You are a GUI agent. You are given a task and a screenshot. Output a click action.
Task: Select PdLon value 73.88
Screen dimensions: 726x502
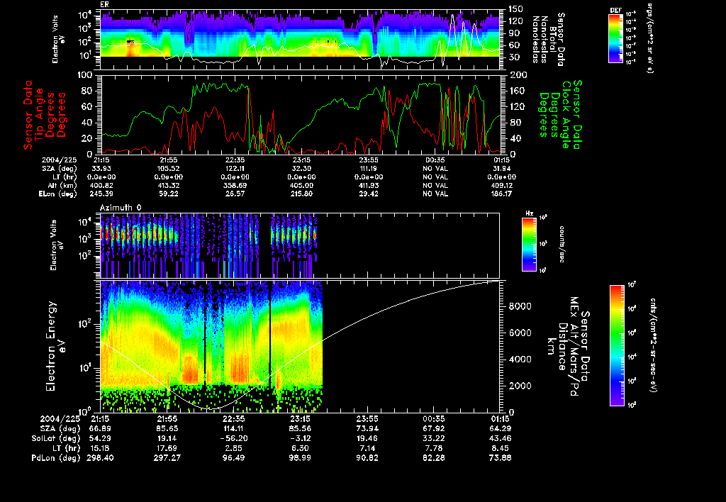[501, 458]
